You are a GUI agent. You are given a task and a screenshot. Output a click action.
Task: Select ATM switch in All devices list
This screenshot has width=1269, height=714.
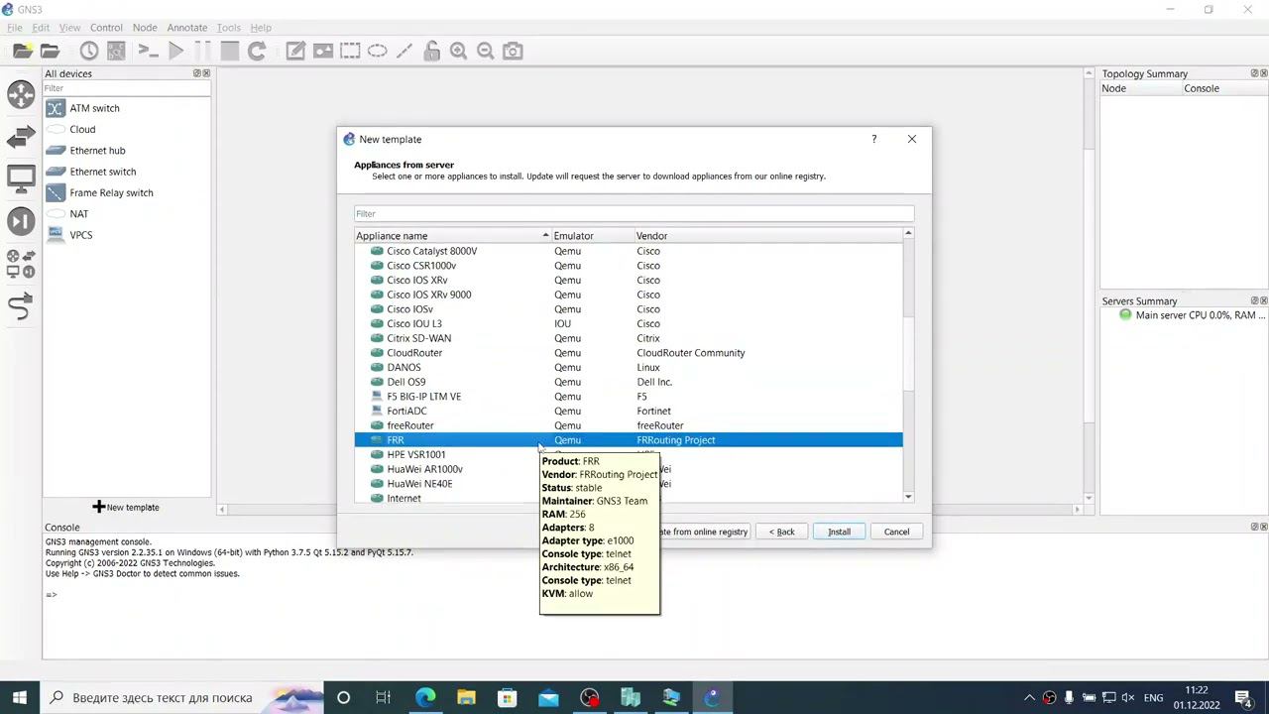(94, 108)
